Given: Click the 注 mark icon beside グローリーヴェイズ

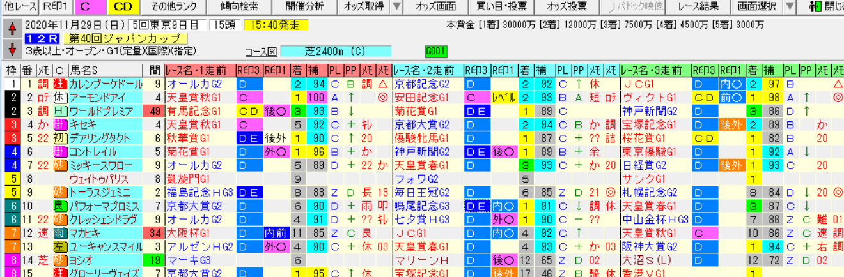Looking at the screenshot, I should pyautogui.click(x=59, y=273).
